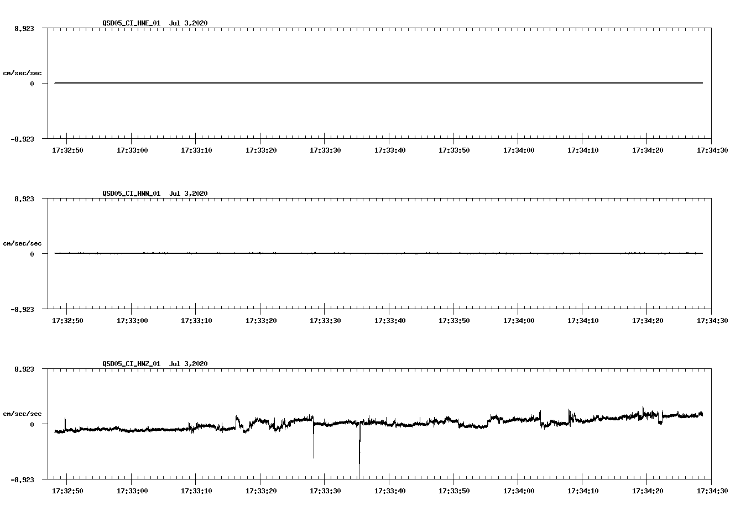Click the QSD05_CI_HNN_01 plot title
The width and height of the screenshot is (751, 511).
point(155,193)
